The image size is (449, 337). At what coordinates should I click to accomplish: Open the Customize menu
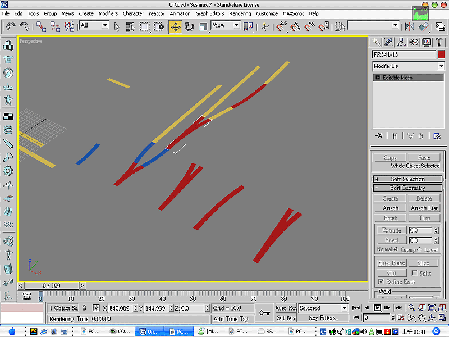coord(267,13)
